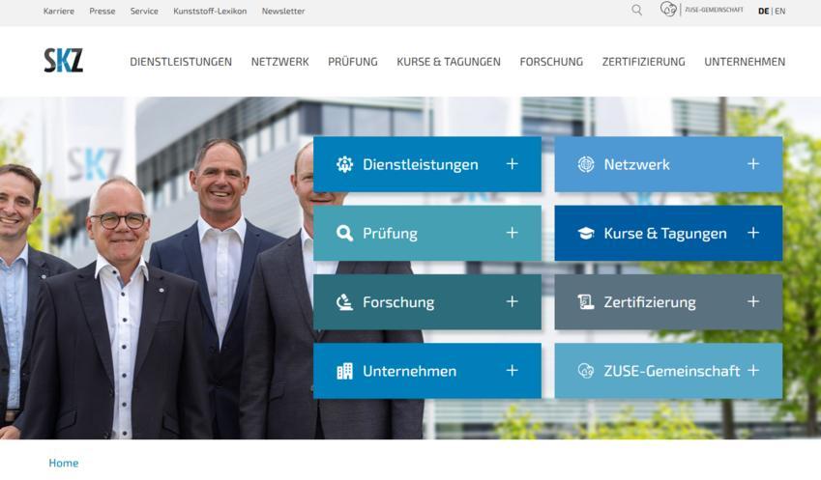Expand ZUSE-Gemeinschaft tile plus sign

pos(753,370)
